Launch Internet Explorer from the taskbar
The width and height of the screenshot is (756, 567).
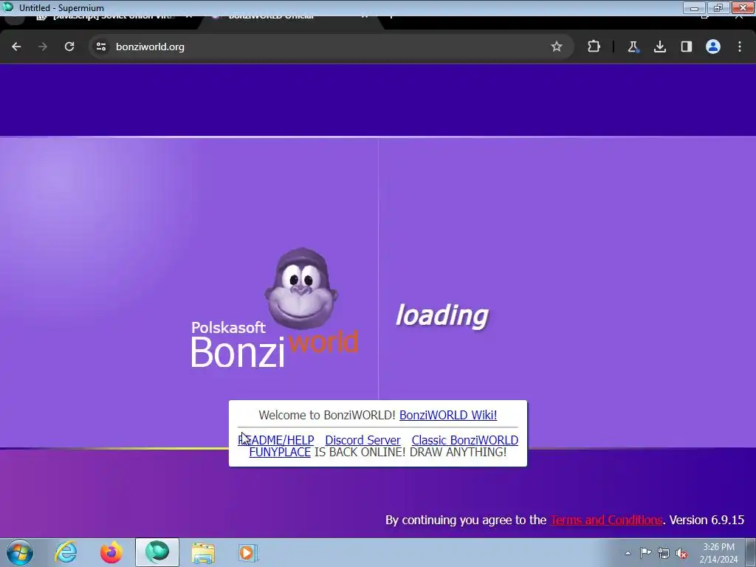[x=66, y=552]
